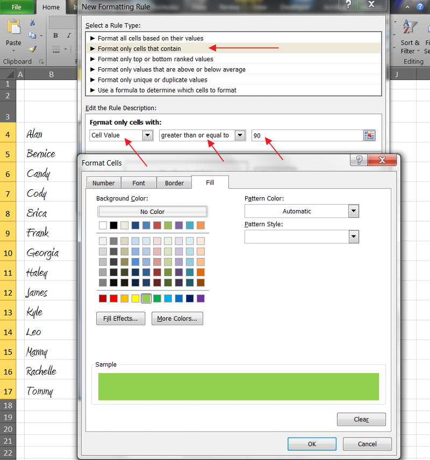This screenshot has width=430, height=460.
Task: Click the value field containing 90
Action: pos(307,135)
